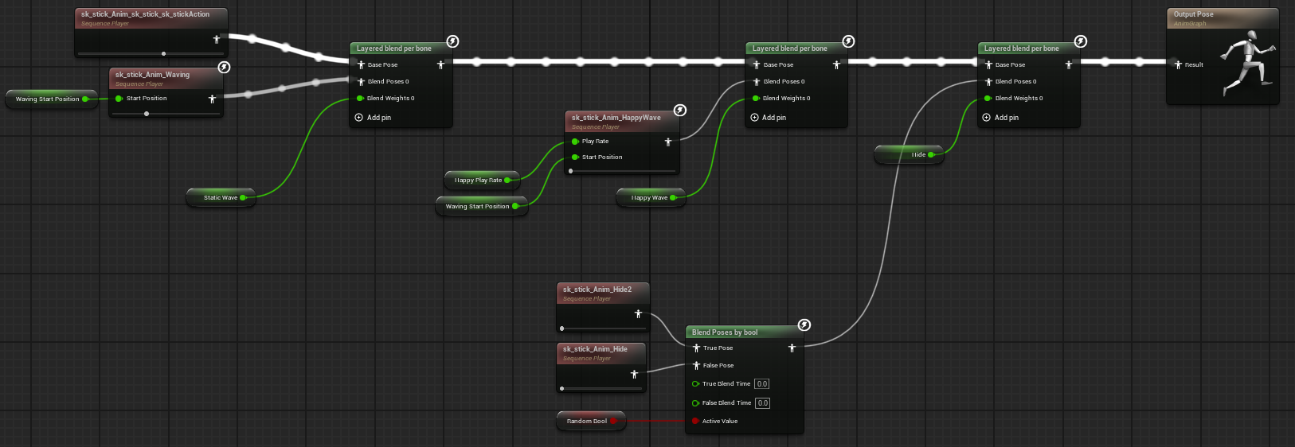Click the Result pose pin on Output Pose
The height and width of the screenshot is (447, 1295).
pyautogui.click(x=1178, y=65)
